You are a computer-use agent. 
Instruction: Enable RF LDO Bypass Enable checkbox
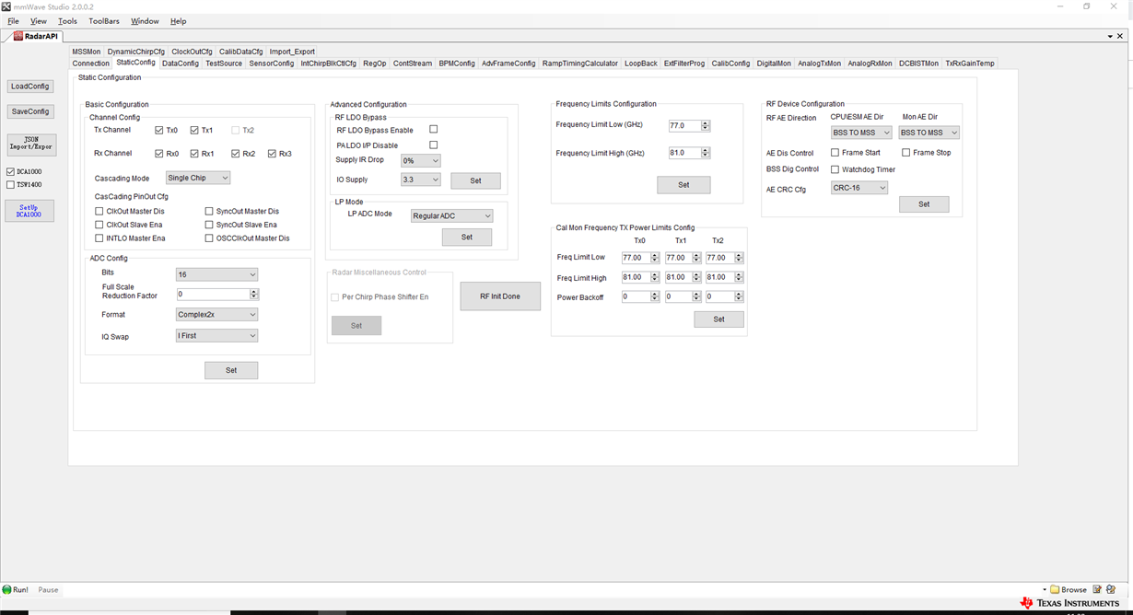[433, 130]
